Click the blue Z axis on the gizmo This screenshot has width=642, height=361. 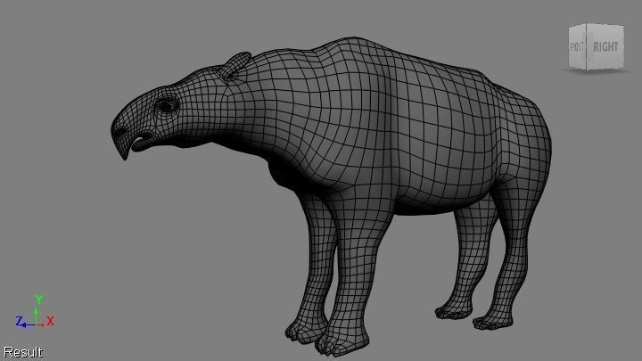(x=24, y=323)
